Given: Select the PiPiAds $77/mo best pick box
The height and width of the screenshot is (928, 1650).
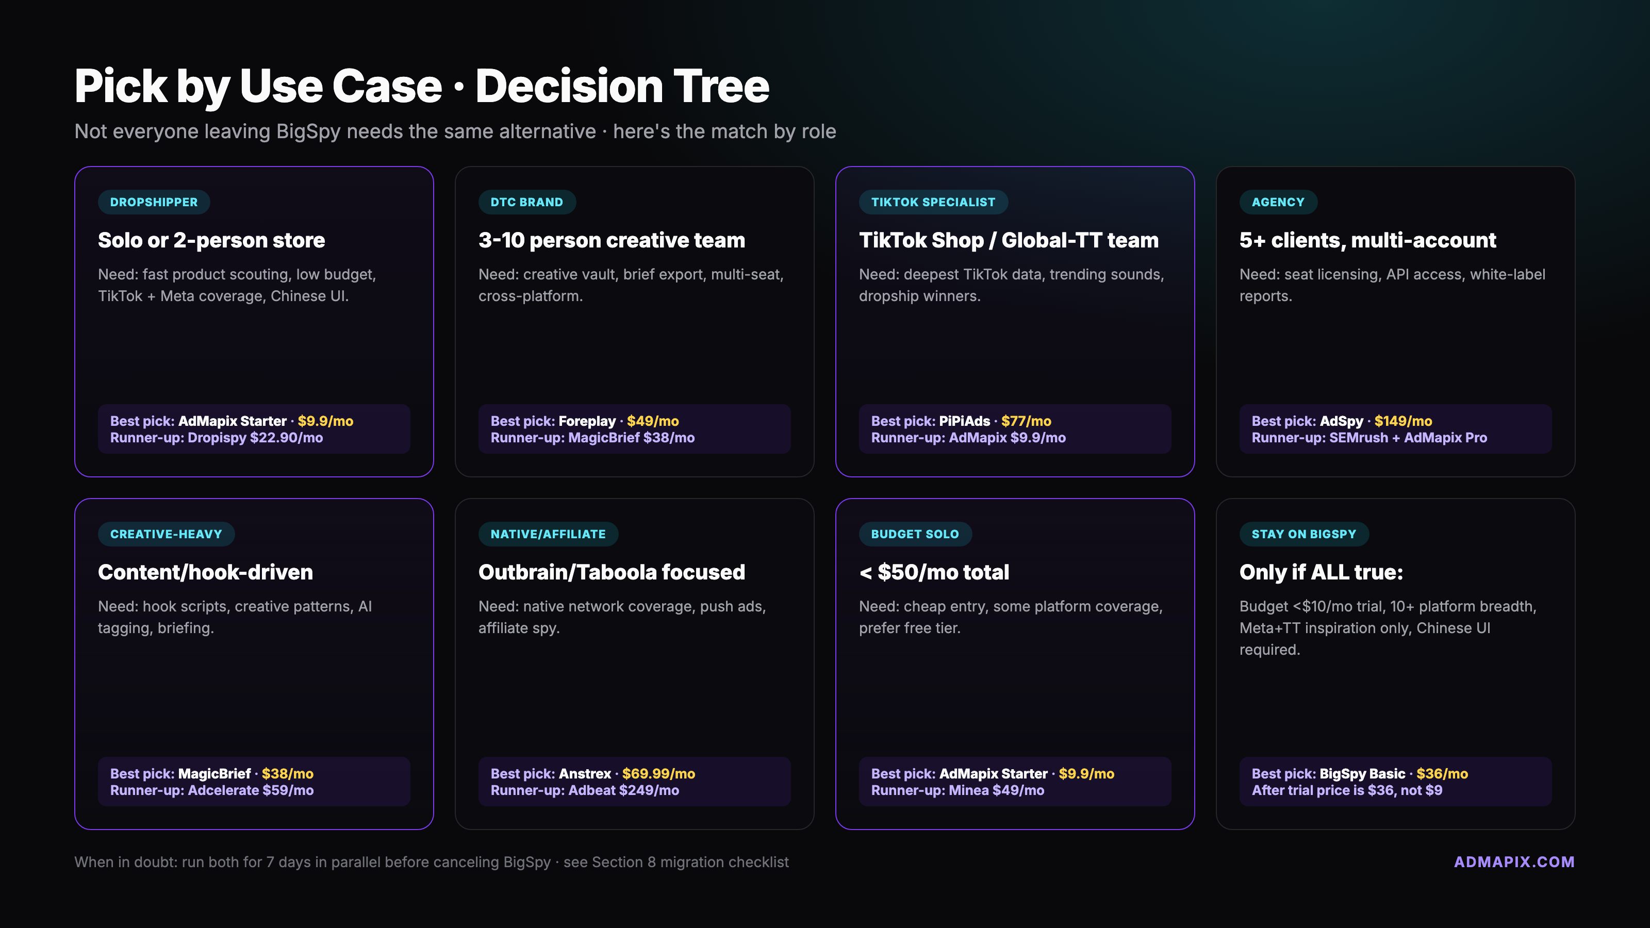Looking at the screenshot, I should [x=1015, y=429].
